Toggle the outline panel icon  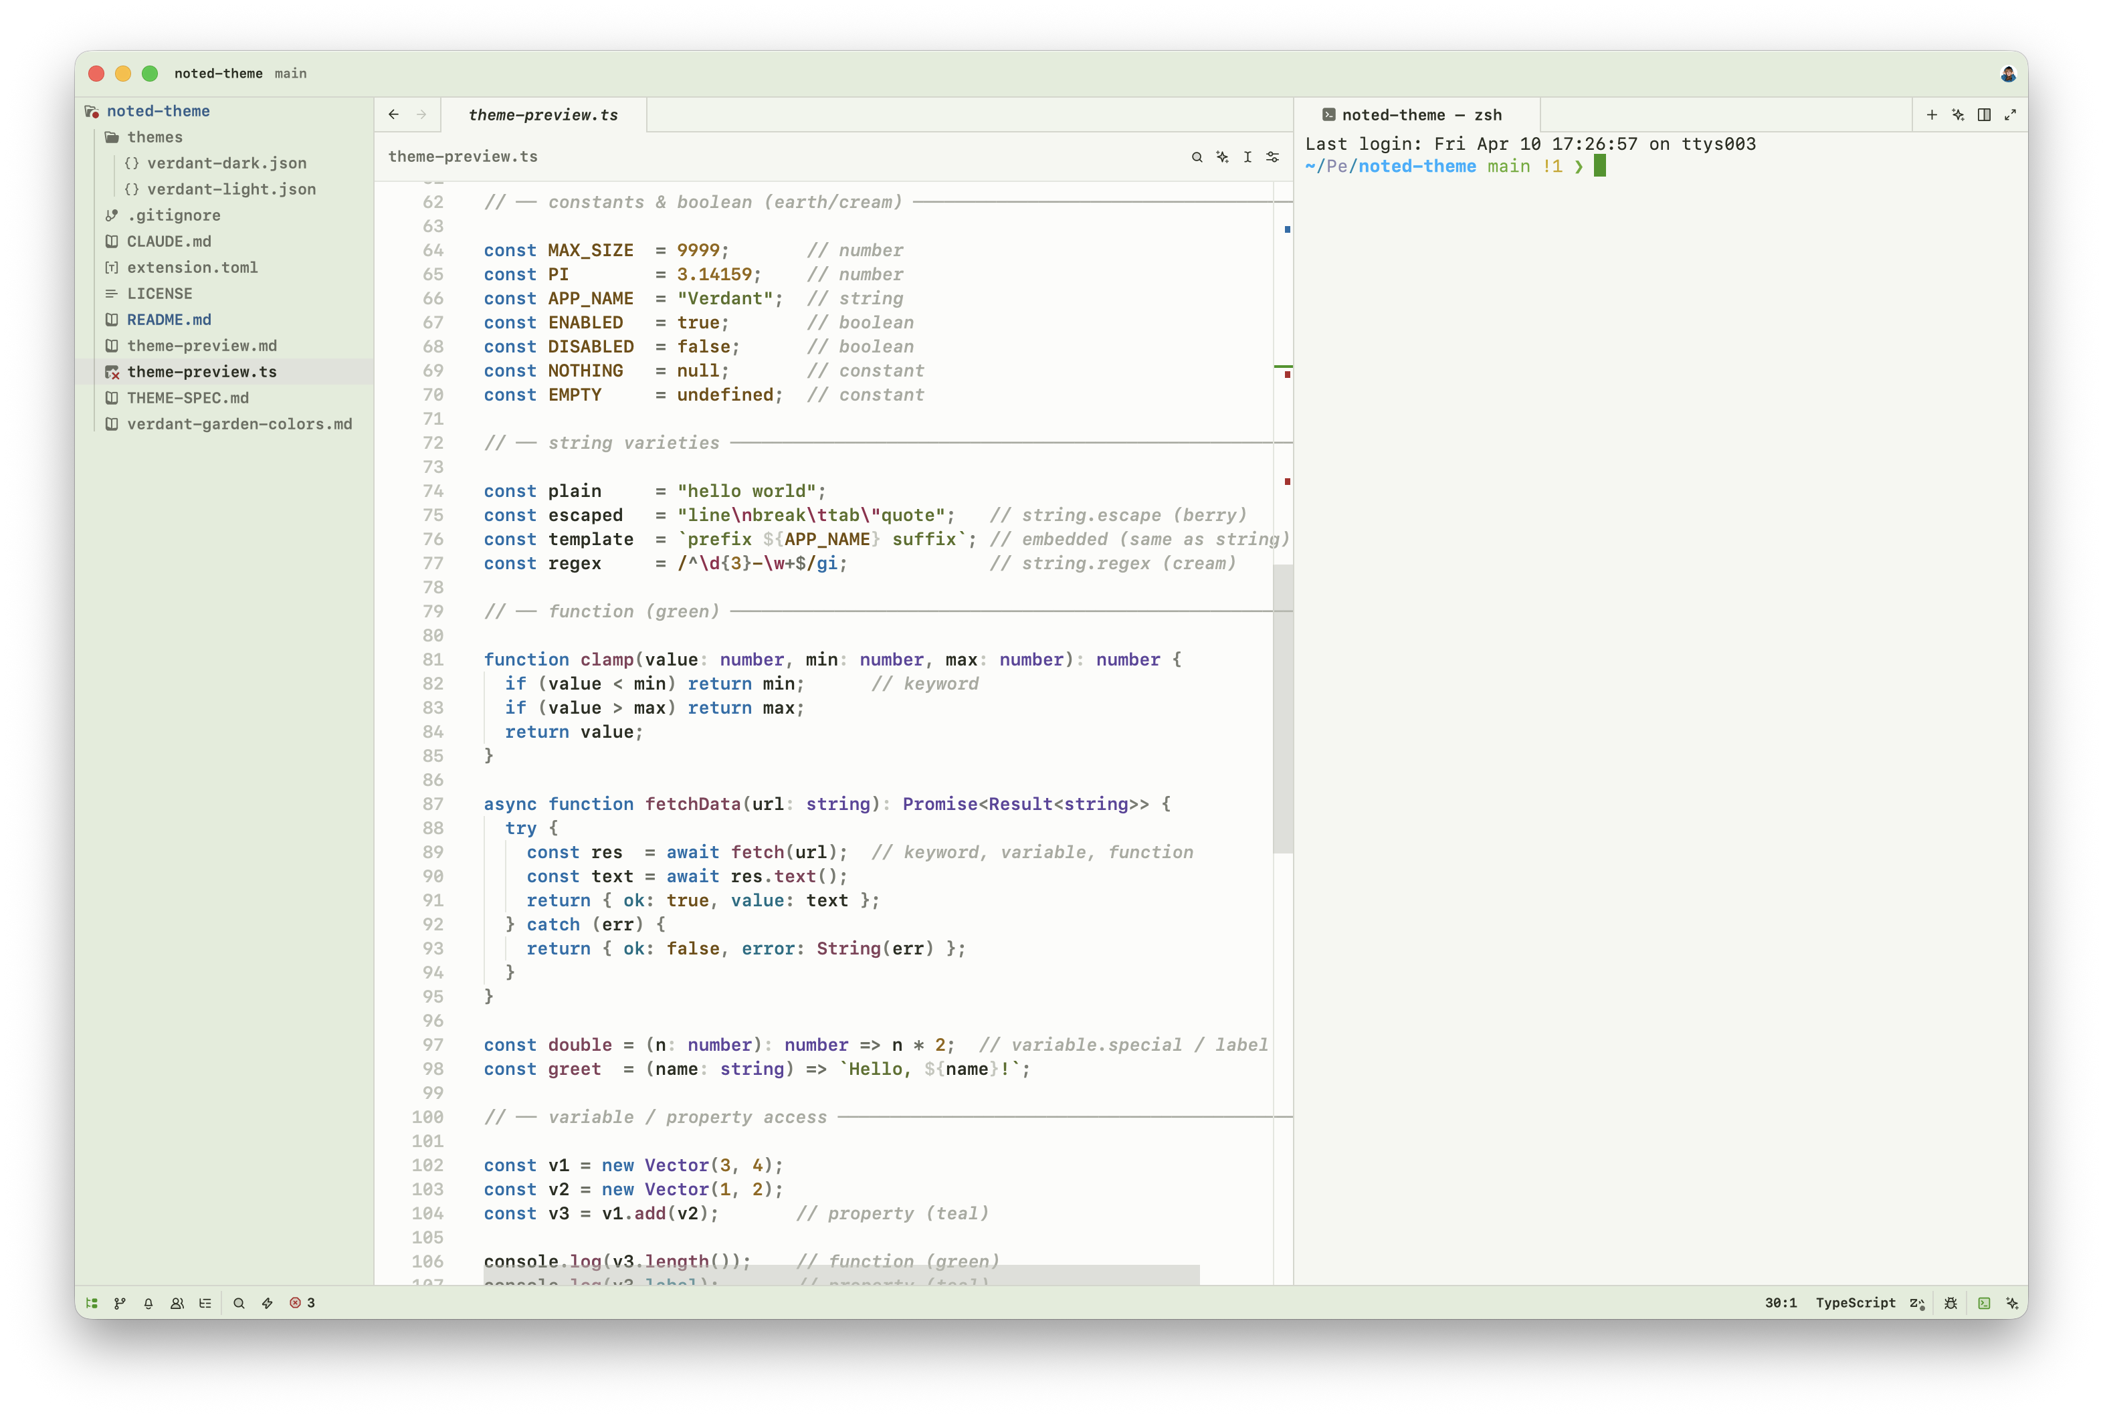205,1302
